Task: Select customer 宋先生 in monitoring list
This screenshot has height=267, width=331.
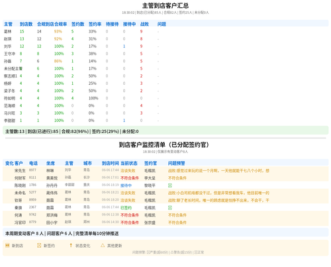Action: click(20, 171)
